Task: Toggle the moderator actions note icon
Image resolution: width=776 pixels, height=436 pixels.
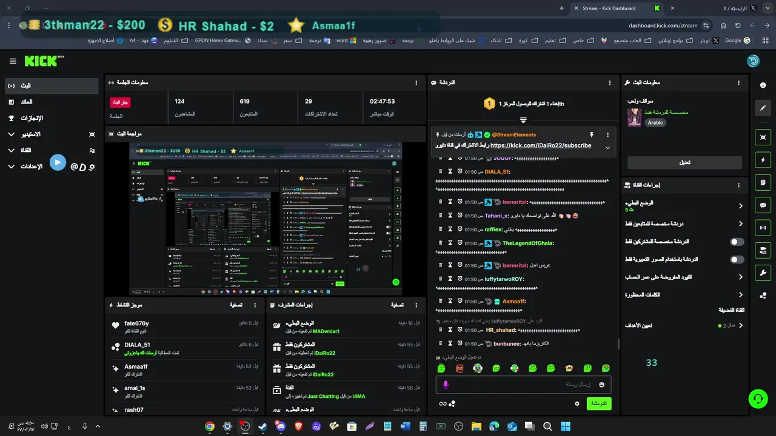Action: (x=763, y=182)
